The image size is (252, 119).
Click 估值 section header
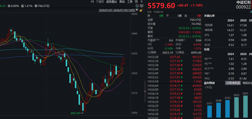tap(207, 50)
